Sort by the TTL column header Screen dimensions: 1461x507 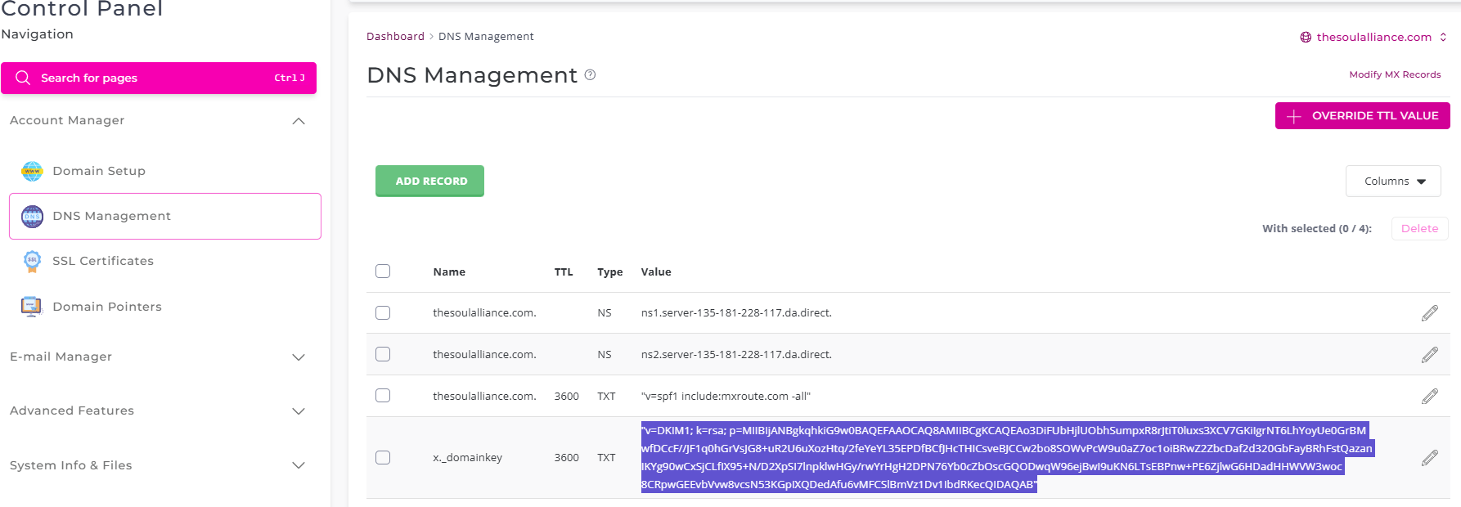(x=564, y=272)
